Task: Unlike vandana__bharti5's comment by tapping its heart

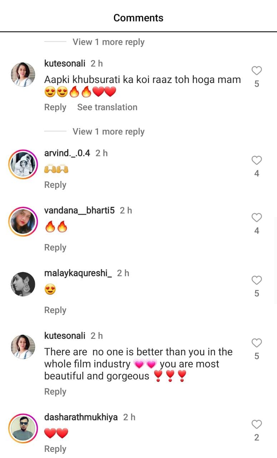Action: (x=256, y=217)
